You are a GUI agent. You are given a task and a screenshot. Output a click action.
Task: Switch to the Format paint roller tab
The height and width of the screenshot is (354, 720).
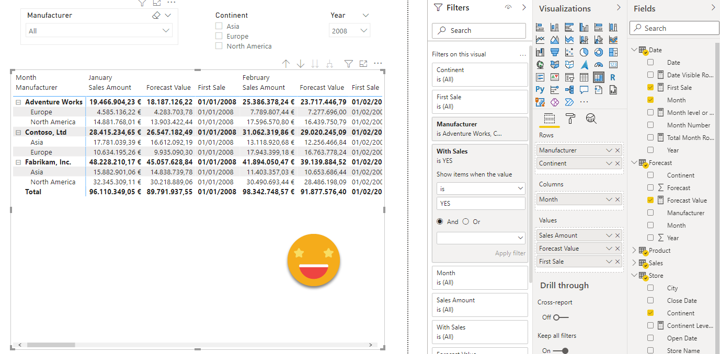point(570,119)
